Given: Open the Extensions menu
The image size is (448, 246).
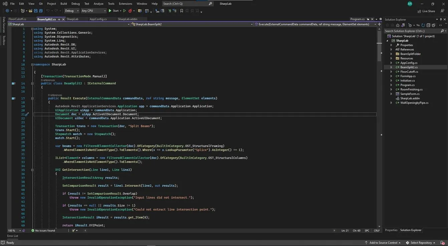Looking at the screenshot, I should [126, 4].
